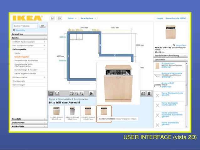This screenshot has height=150, width=200.
Task: Click PRÄGEL worktop swatch image
Action: [157, 75]
